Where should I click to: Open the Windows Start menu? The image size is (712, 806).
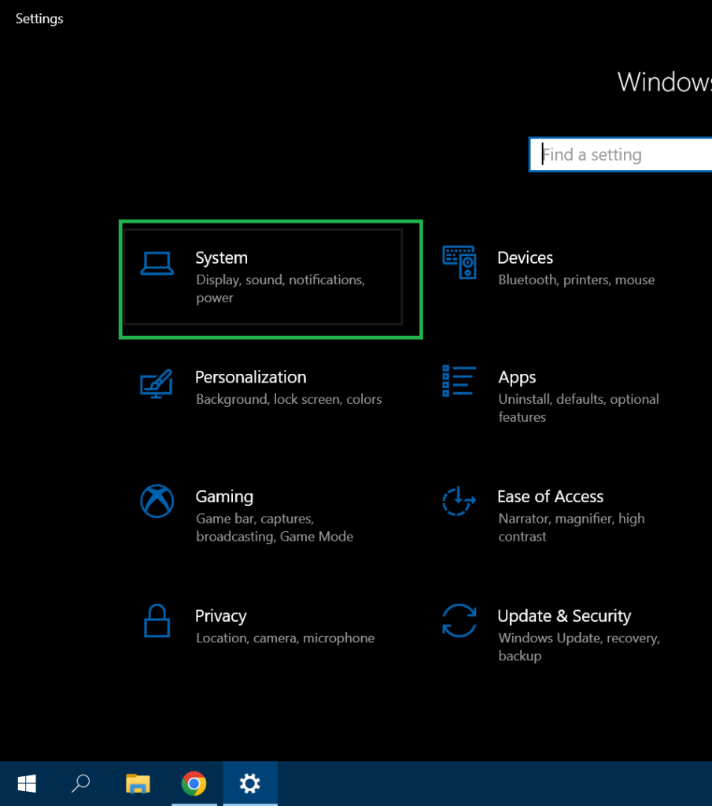coord(27,784)
